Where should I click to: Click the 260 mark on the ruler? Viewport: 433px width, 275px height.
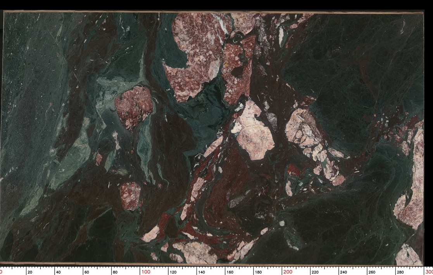coord(371,272)
